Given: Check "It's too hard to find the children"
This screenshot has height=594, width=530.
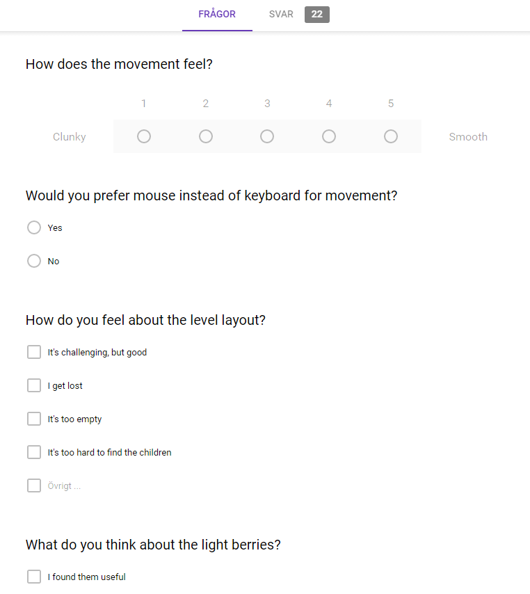Looking at the screenshot, I should pos(33,452).
